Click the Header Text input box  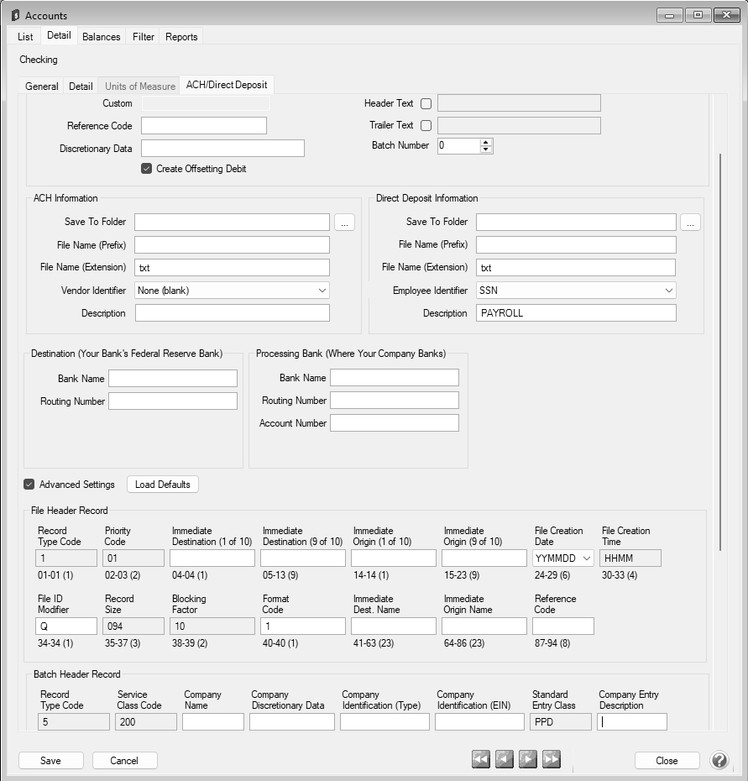click(x=519, y=103)
